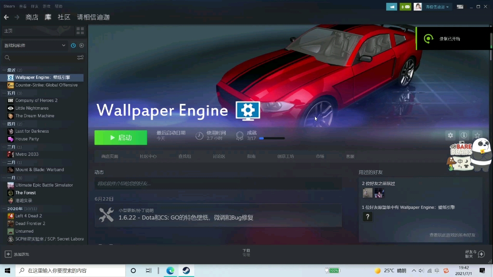This screenshot has height=277, width=493.
Task: Open the 请相信迪迦 profile section
Action: pyautogui.click(x=93, y=17)
